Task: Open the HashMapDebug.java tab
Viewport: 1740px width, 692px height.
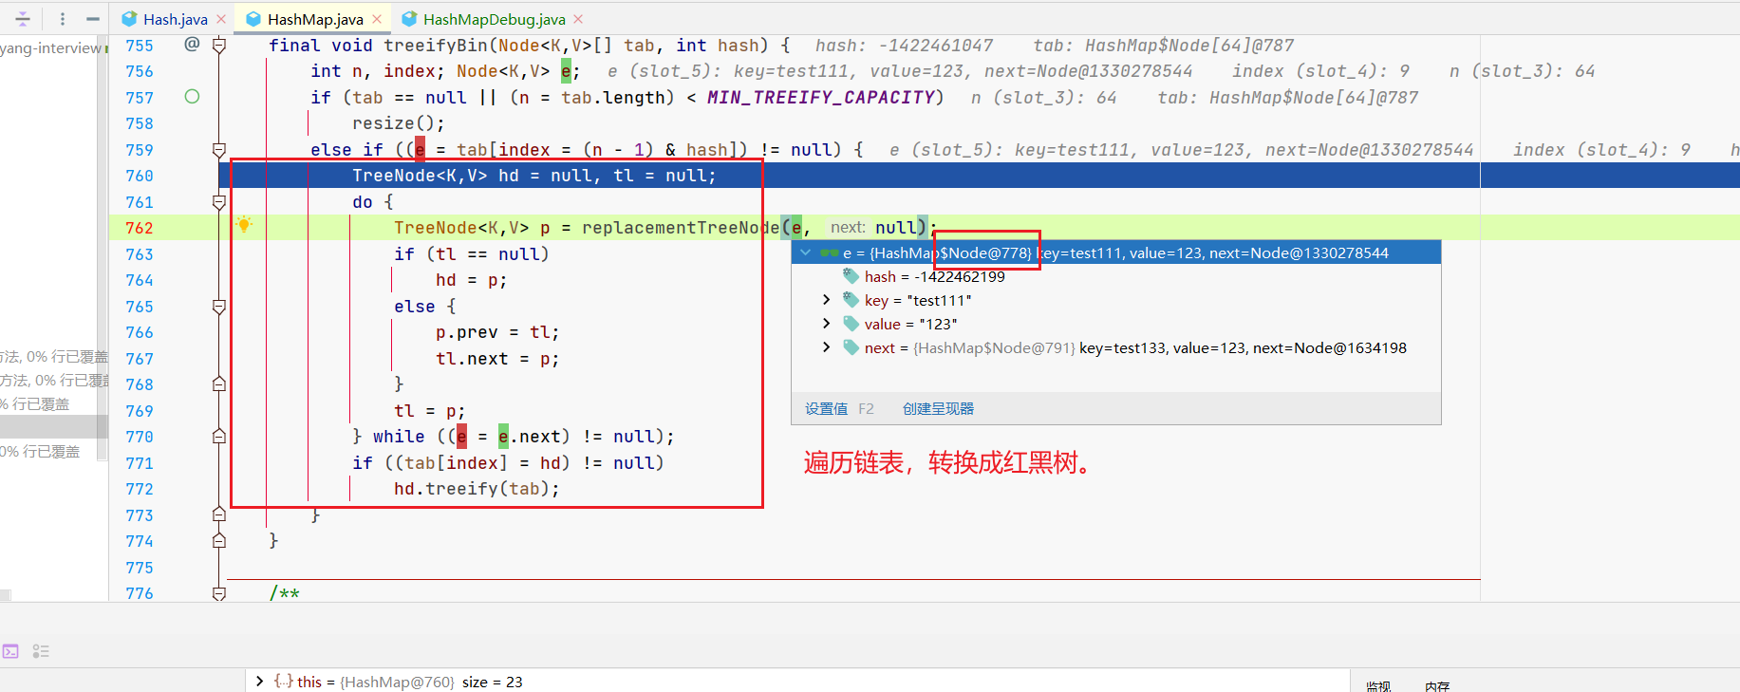Action: click(x=494, y=19)
